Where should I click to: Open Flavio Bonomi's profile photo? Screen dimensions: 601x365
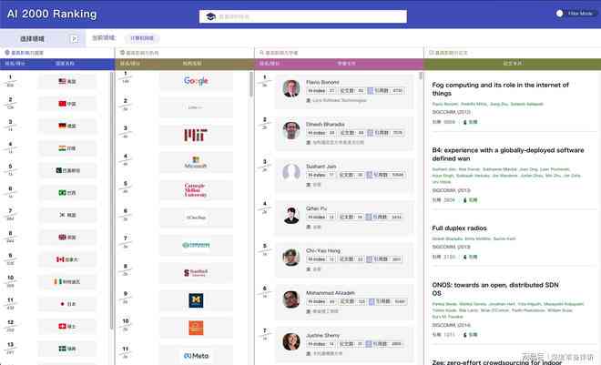coord(291,88)
